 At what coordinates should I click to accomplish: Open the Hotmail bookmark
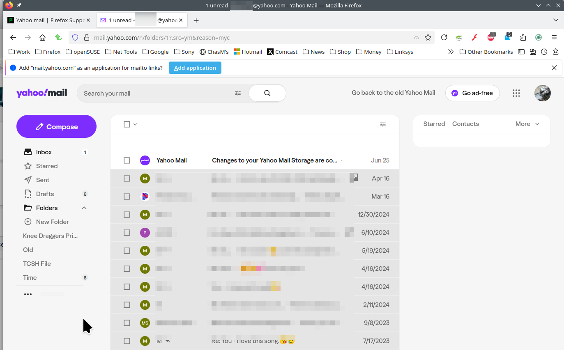[248, 52]
